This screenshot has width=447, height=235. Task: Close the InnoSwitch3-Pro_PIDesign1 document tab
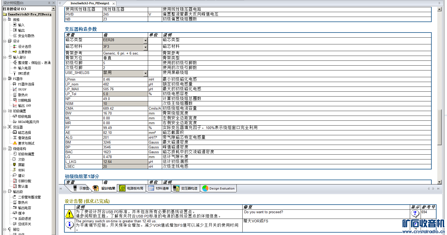pyautogui.click(x=114, y=3)
